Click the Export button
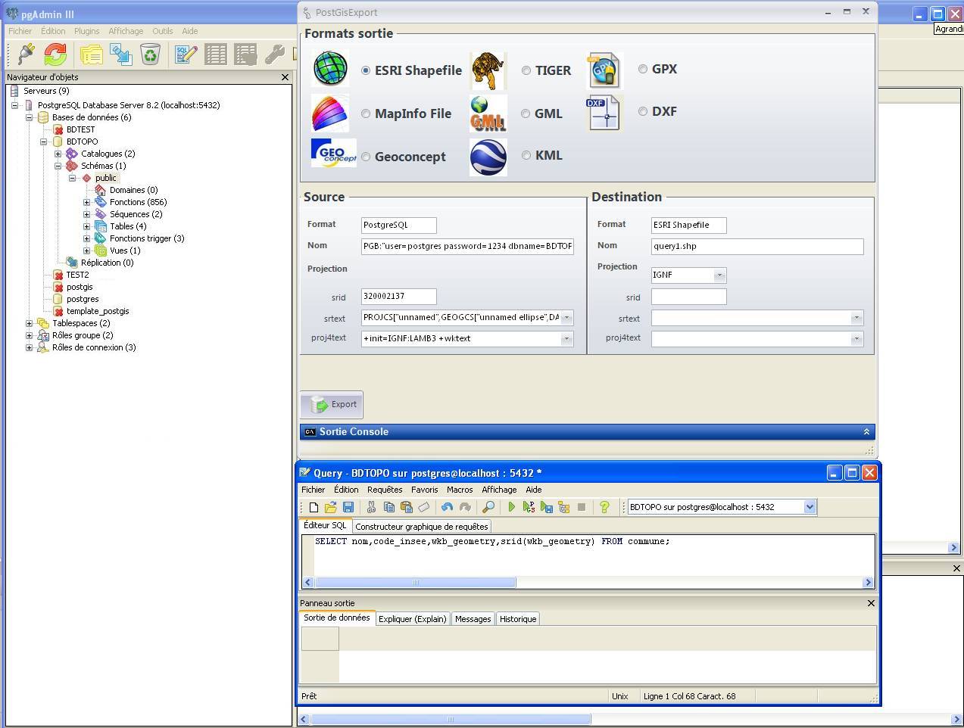This screenshot has height=728, width=964. click(332, 404)
